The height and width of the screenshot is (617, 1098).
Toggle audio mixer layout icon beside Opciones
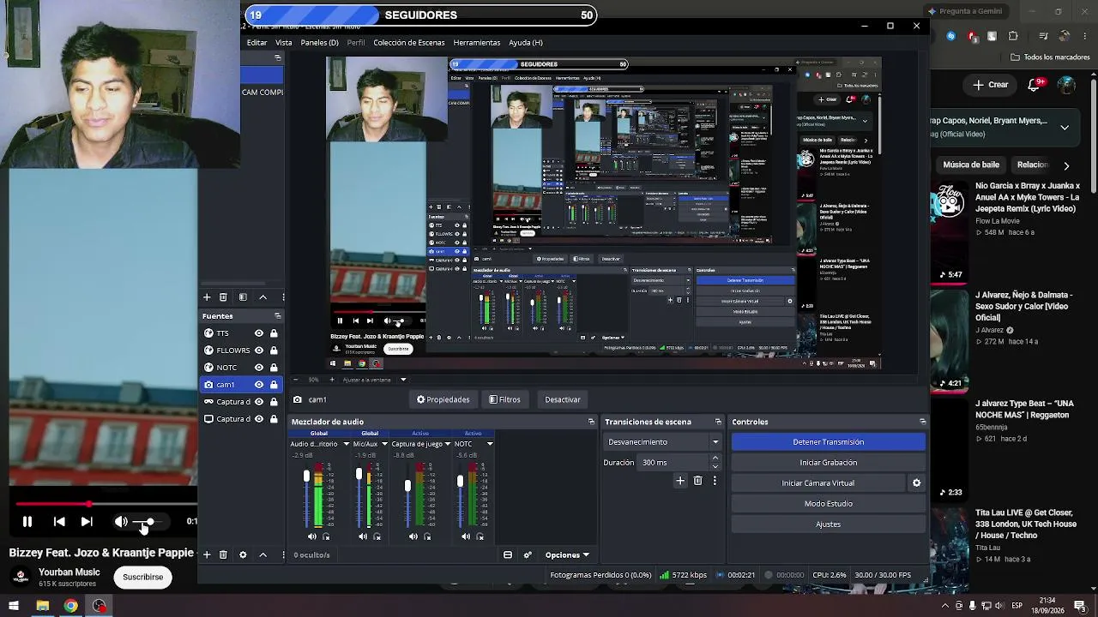508,554
